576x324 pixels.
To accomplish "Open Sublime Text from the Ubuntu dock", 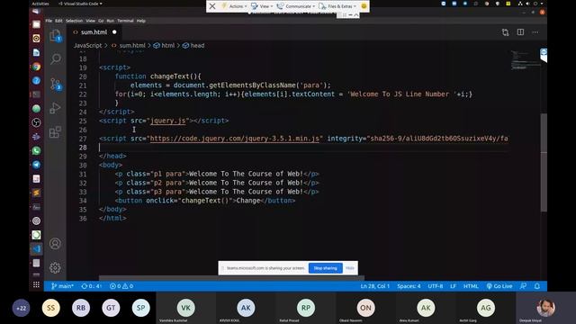I will [36, 193].
